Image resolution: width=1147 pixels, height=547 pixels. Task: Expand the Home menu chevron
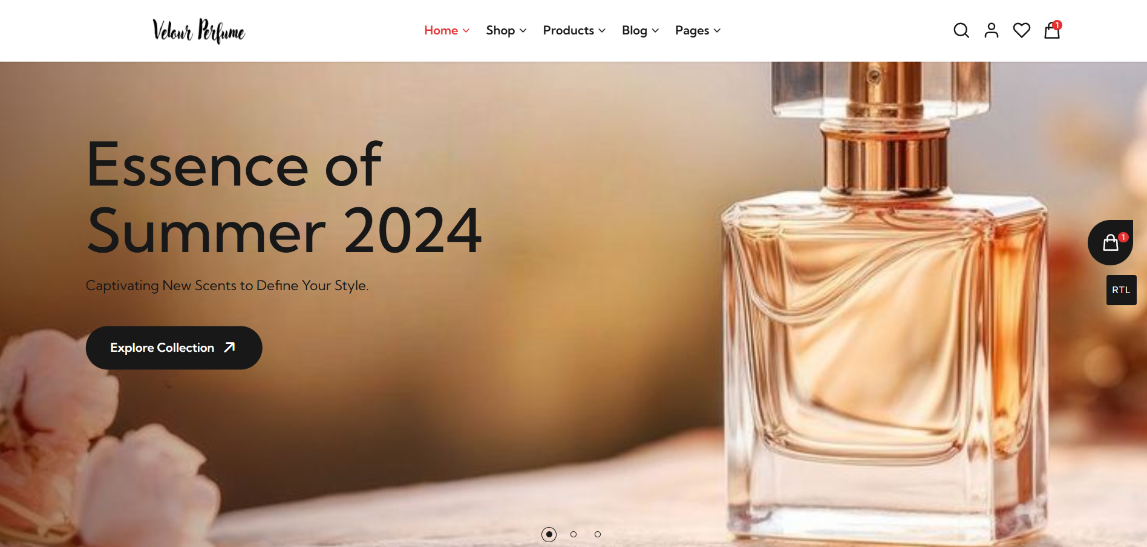tap(466, 31)
